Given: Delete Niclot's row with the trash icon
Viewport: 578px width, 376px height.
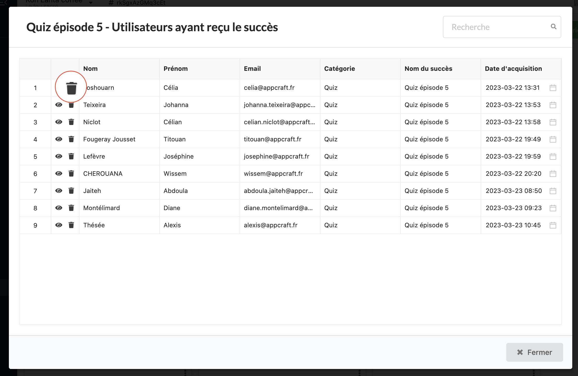Looking at the screenshot, I should [71, 122].
